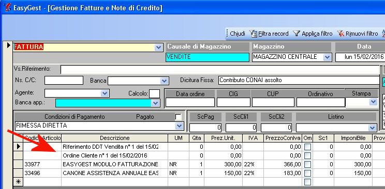Click the Filtra record funnel icon
Viewport: 385px width, 189px height.
click(253, 34)
